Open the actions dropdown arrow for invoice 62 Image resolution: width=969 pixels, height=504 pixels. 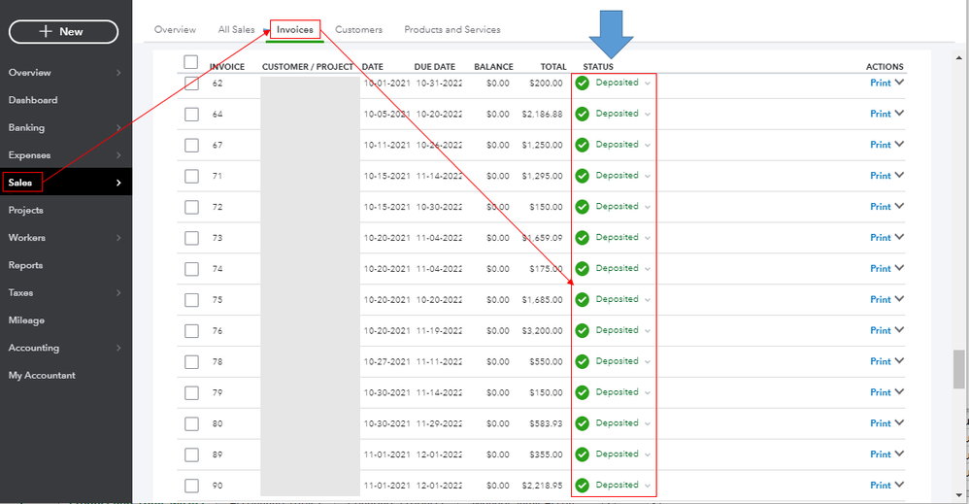tap(899, 83)
